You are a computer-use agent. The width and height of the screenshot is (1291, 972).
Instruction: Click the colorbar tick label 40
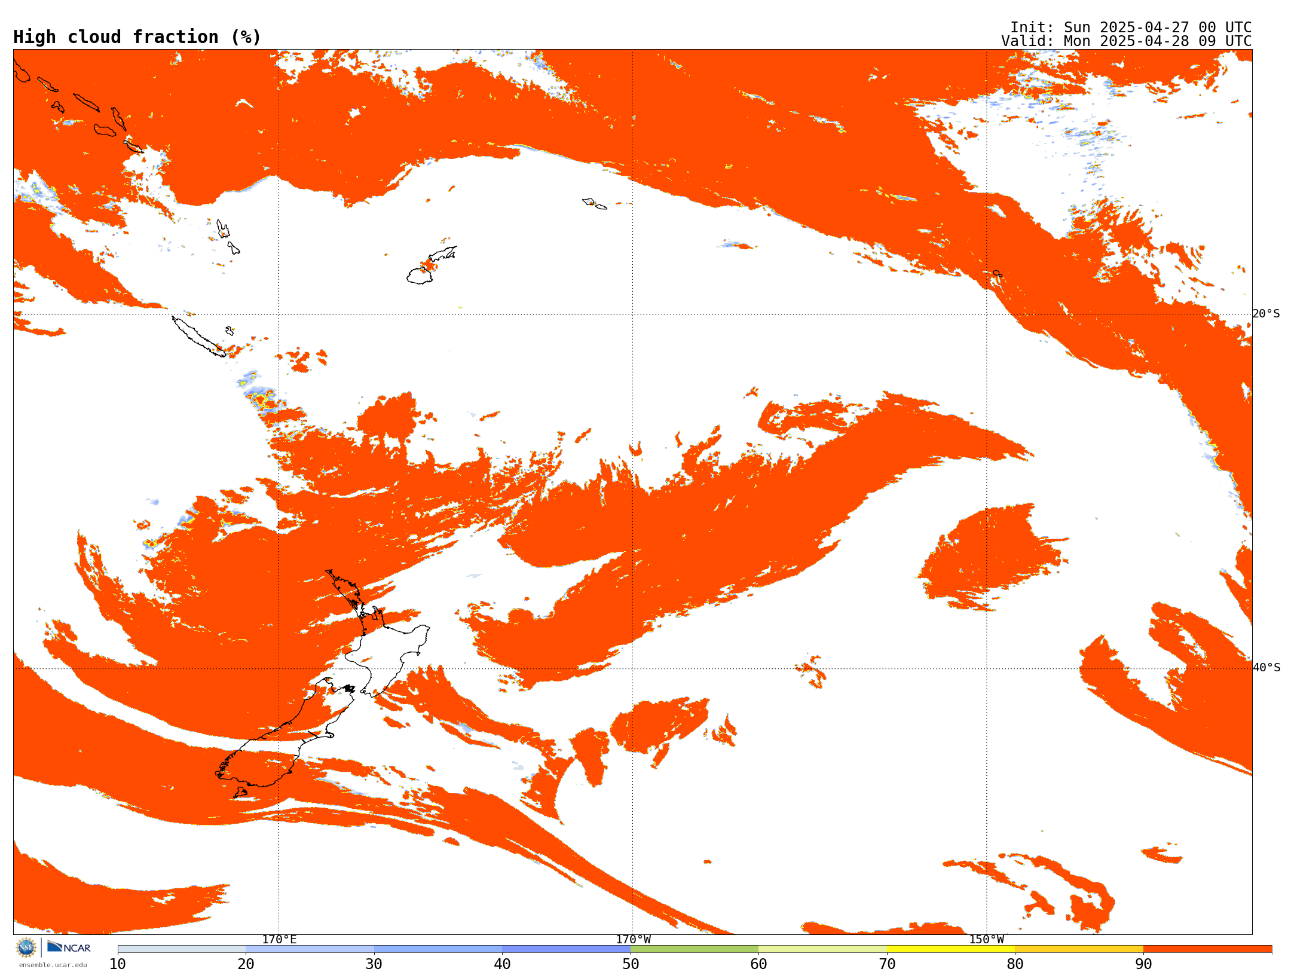tap(502, 964)
